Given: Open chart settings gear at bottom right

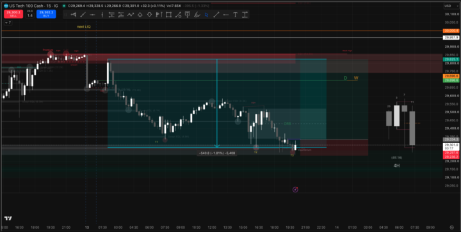Looking at the screenshot, I should 452,228.
